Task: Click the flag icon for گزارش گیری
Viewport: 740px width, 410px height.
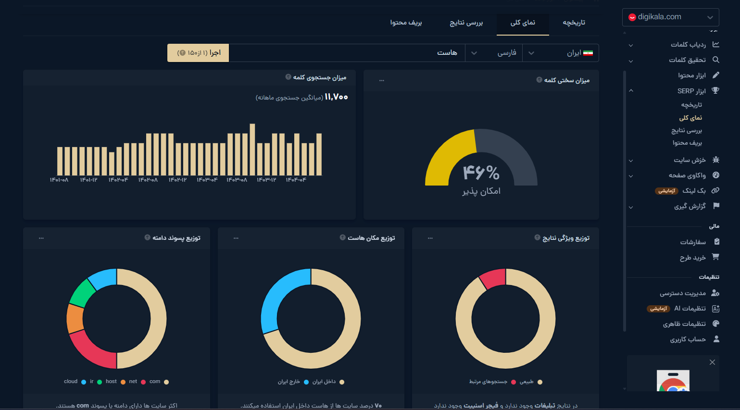Action: pyautogui.click(x=716, y=206)
